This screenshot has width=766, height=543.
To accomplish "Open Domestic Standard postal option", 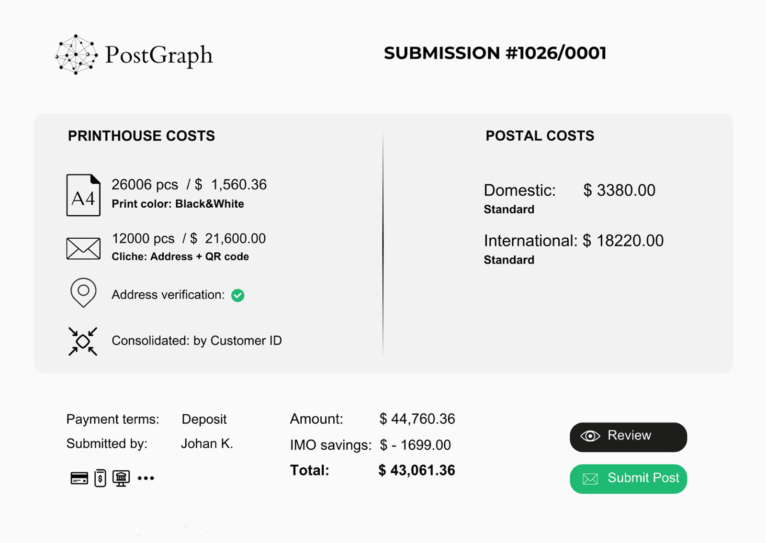I will click(x=509, y=210).
